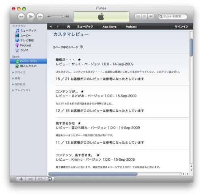Click the Apple logo status display
Viewport: 203px width, 196px height.
[x=101, y=17]
